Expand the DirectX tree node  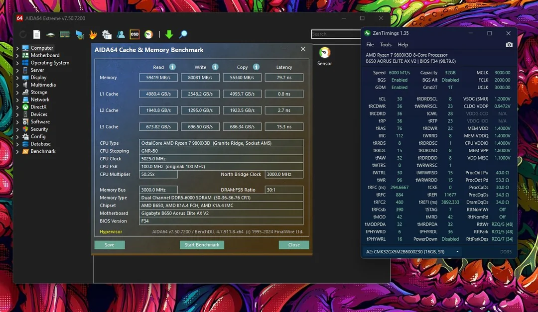17,107
